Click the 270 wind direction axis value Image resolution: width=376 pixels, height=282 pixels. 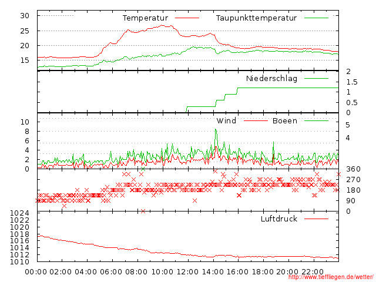click(x=353, y=180)
